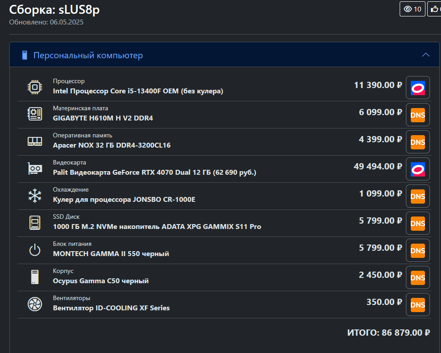Click the motherboard category icon
441x353 pixels.
35,114
